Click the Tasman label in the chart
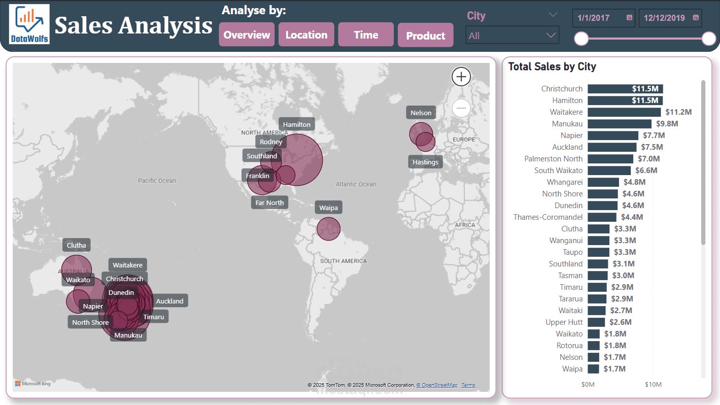The image size is (720, 405). pyautogui.click(x=570, y=276)
